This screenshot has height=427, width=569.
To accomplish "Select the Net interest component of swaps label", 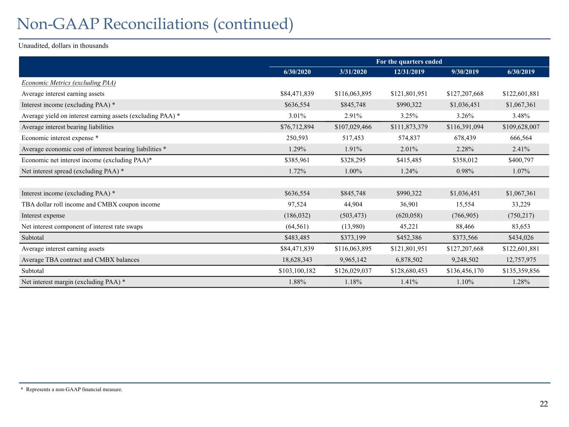I will click(82, 226).
